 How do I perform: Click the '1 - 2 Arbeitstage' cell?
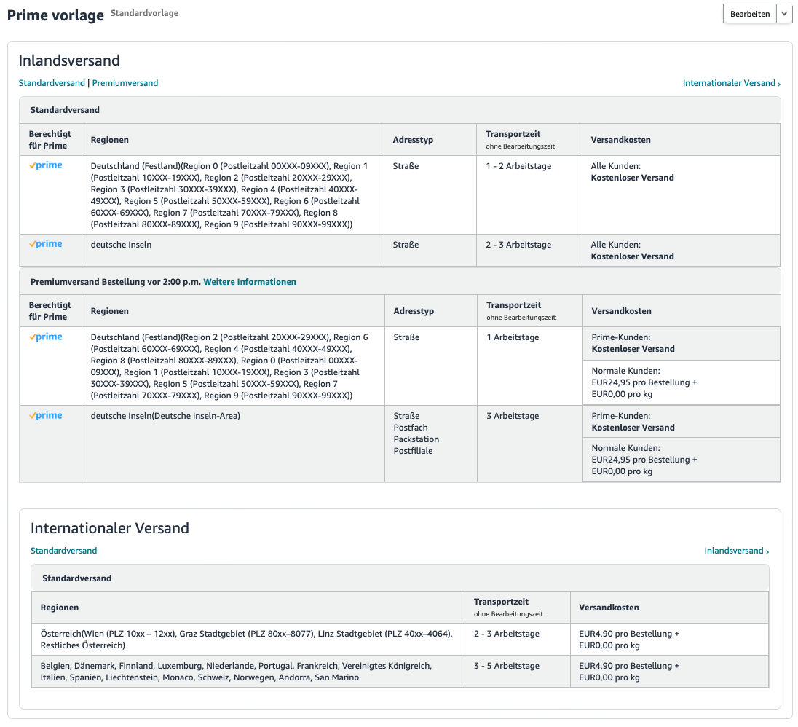click(x=529, y=195)
